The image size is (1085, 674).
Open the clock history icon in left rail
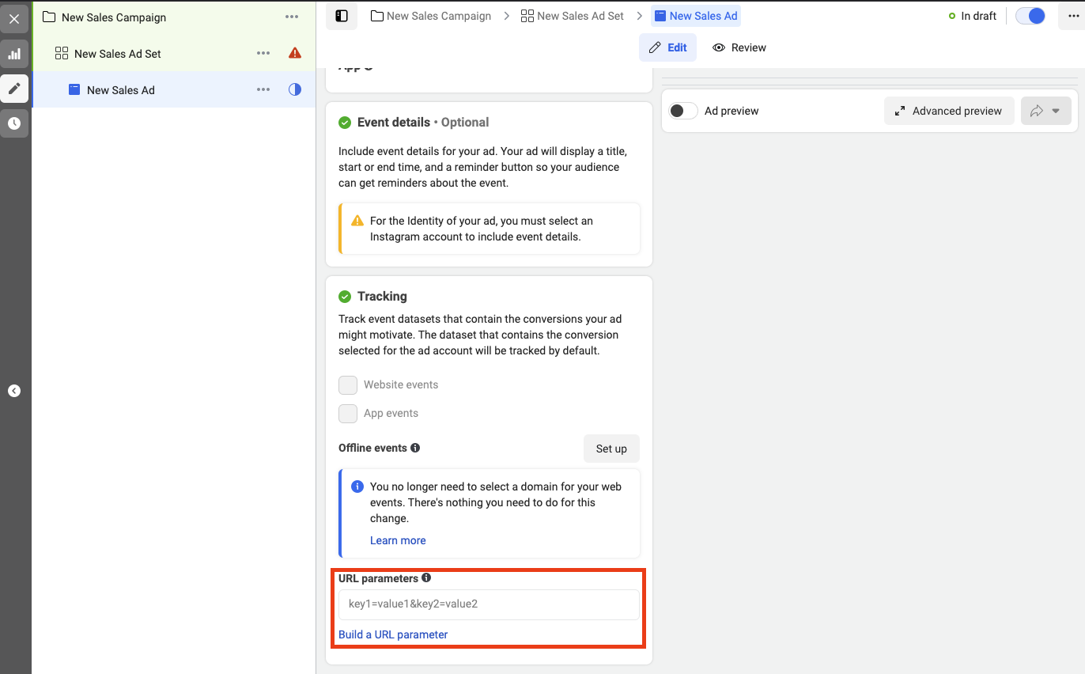pyautogui.click(x=14, y=123)
